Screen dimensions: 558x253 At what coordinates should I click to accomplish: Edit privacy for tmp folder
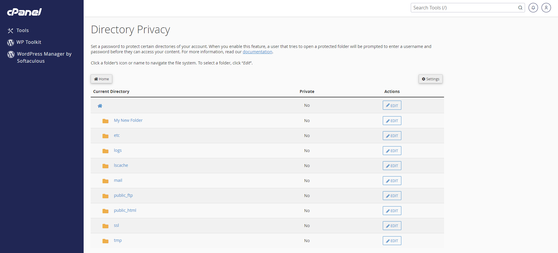point(392,241)
